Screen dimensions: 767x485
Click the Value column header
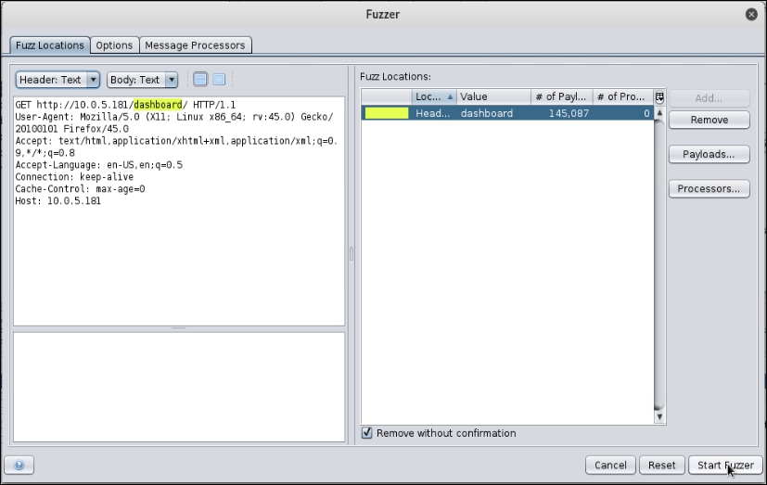[x=493, y=96]
